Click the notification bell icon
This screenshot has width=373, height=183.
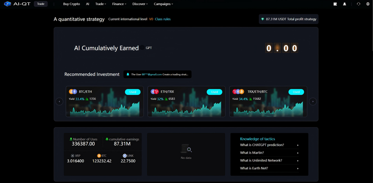128,74
